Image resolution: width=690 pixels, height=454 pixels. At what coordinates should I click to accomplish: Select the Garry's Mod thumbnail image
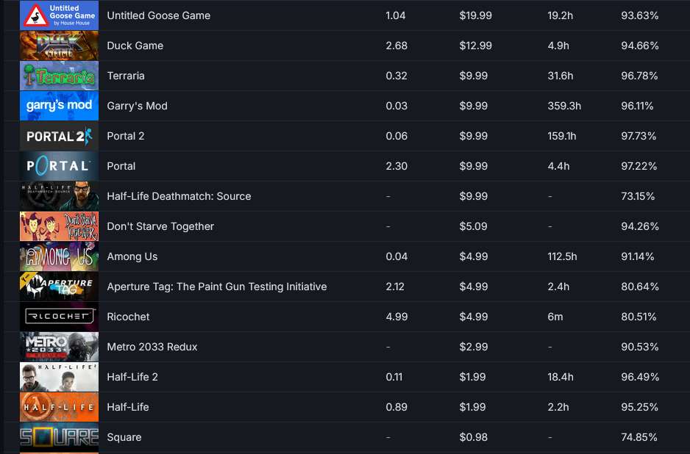coord(59,106)
